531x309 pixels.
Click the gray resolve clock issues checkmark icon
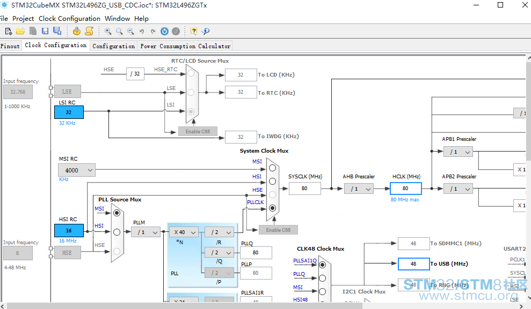176,32
